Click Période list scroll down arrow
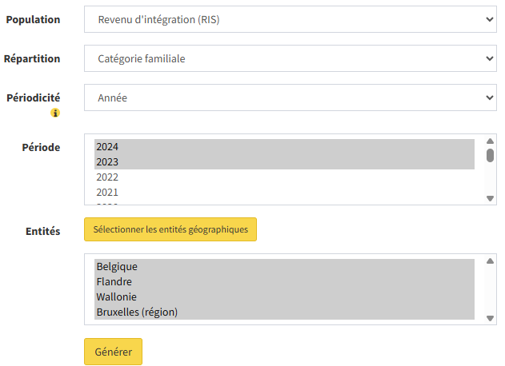This screenshot has height=366, width=505. pos(490,198)
